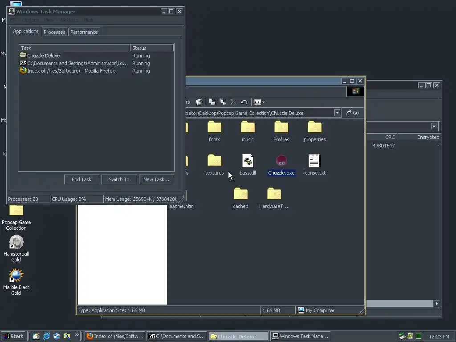Open the Help menu in Task Manager

point(89,20)
